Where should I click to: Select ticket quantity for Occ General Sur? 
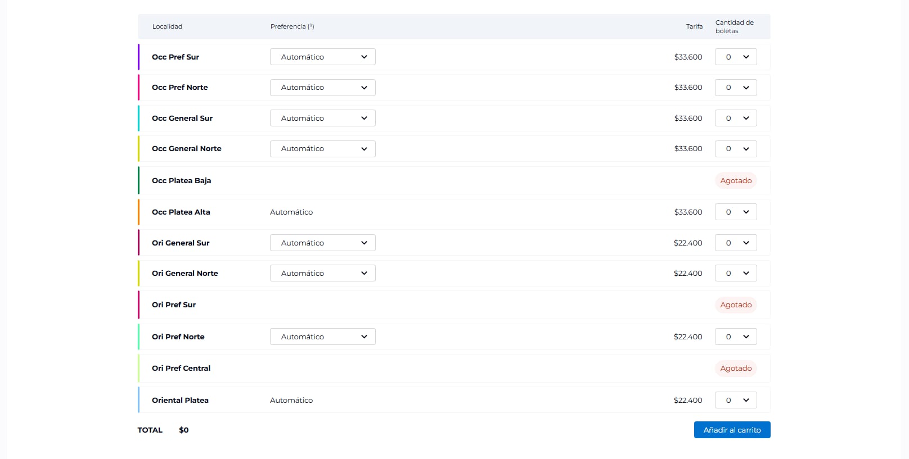pos(736,118)
